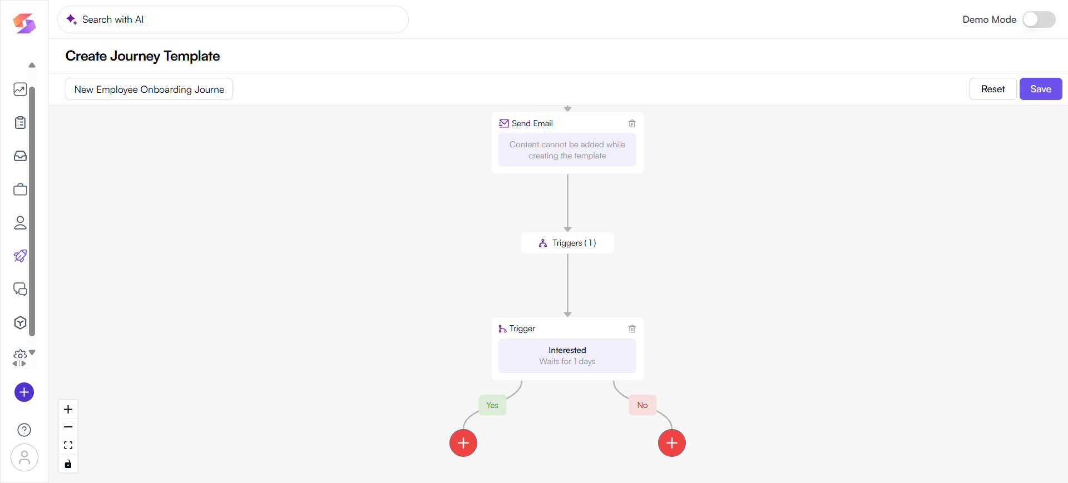The height and width of the screenshot is (483, 1068).
Task: Open the analytics chart sidebar icon
Action: pyautogui.click(x=20, y=89)
